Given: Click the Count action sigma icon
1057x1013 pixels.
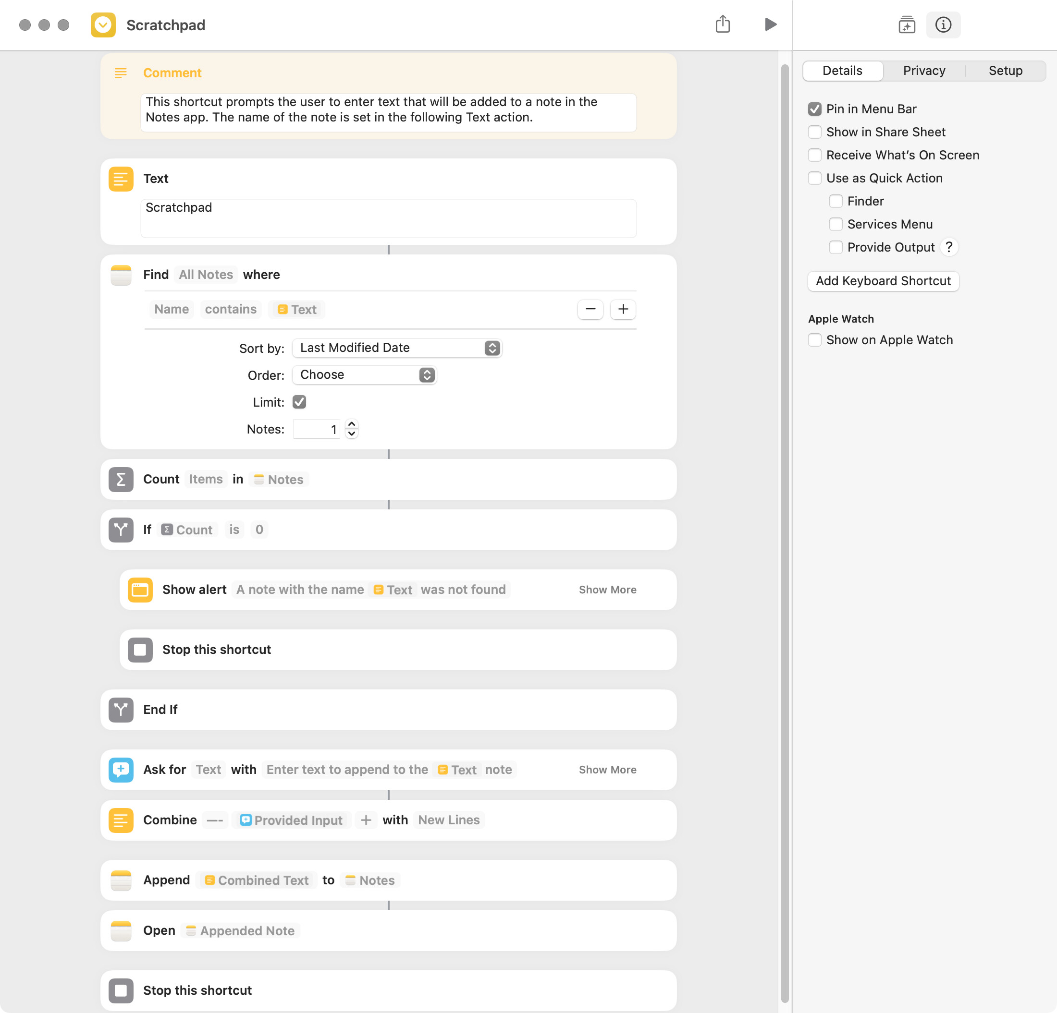Looking at the screenshot, I should pyautogui.click(x=121, y=480).
